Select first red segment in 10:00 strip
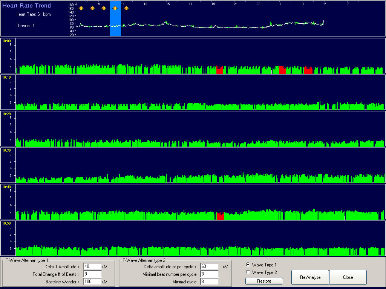 click(x=220, y=70)
